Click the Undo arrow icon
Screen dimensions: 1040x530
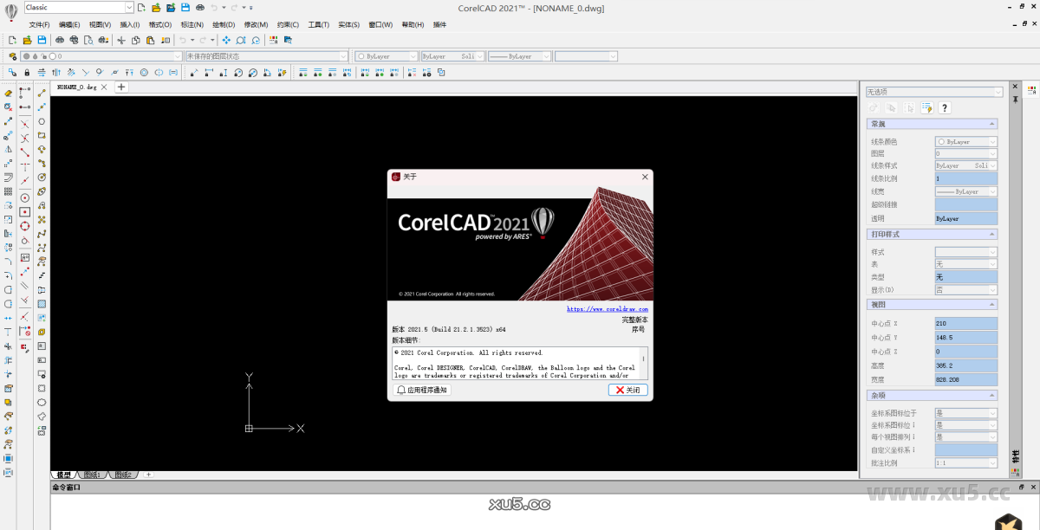point(182,40)
